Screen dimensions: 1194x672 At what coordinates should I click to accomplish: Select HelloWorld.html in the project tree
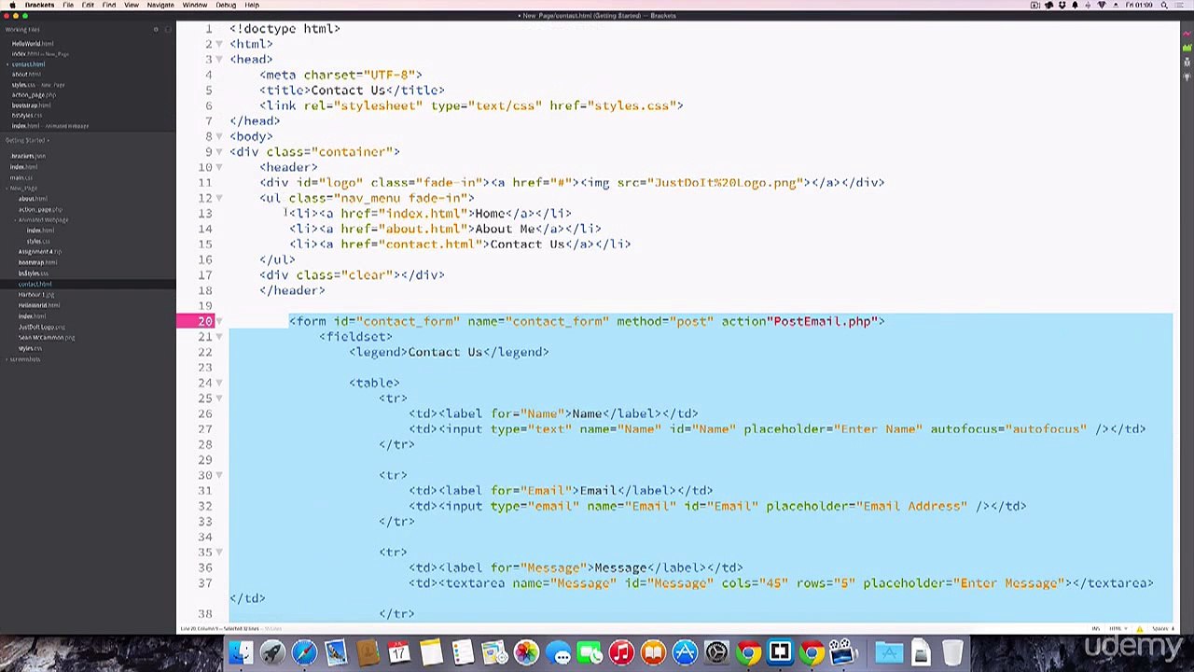(x=39, y=305)
